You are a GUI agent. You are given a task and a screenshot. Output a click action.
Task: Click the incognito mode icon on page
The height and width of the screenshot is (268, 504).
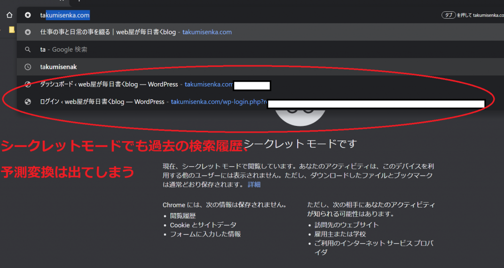coord(300,118)
